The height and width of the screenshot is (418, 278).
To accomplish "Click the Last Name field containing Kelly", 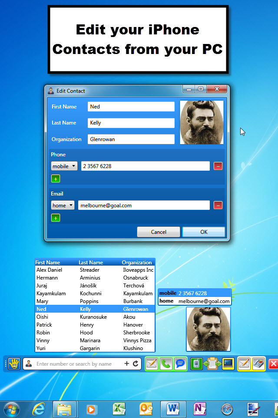I will click(x=131, y=123).
